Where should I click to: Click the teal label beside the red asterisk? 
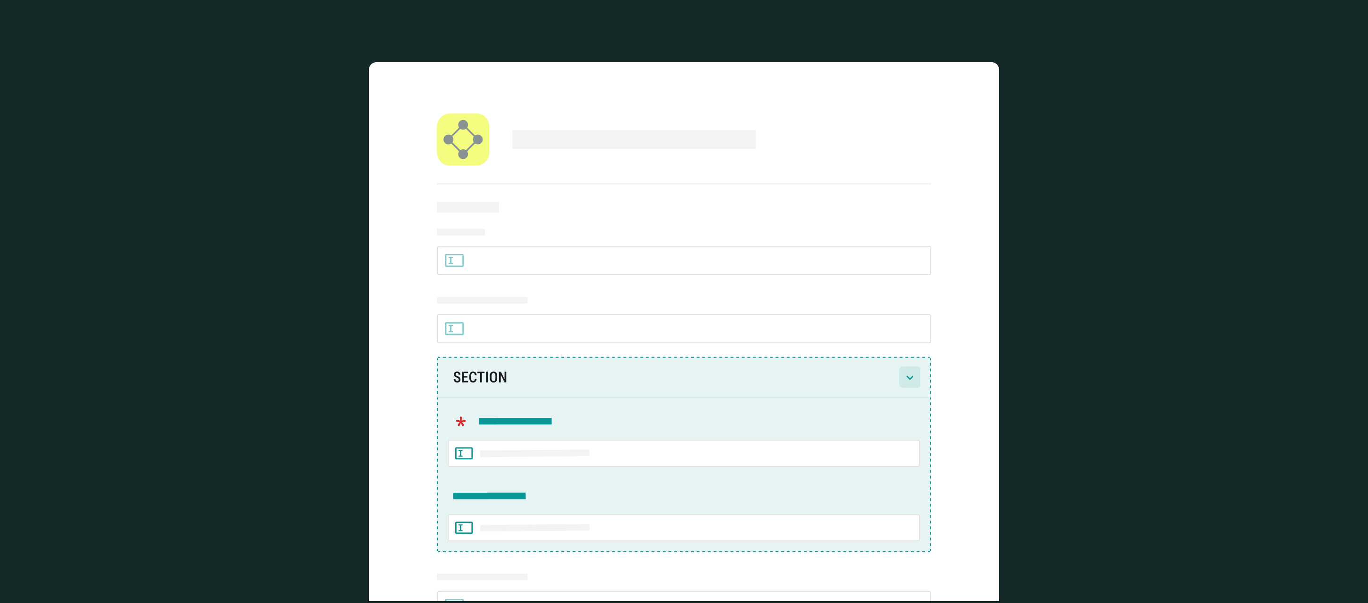pos(515,421)
